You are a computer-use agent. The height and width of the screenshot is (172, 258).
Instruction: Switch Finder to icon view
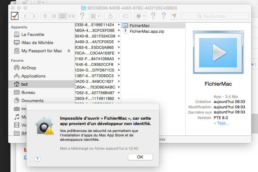pos(45,16)
